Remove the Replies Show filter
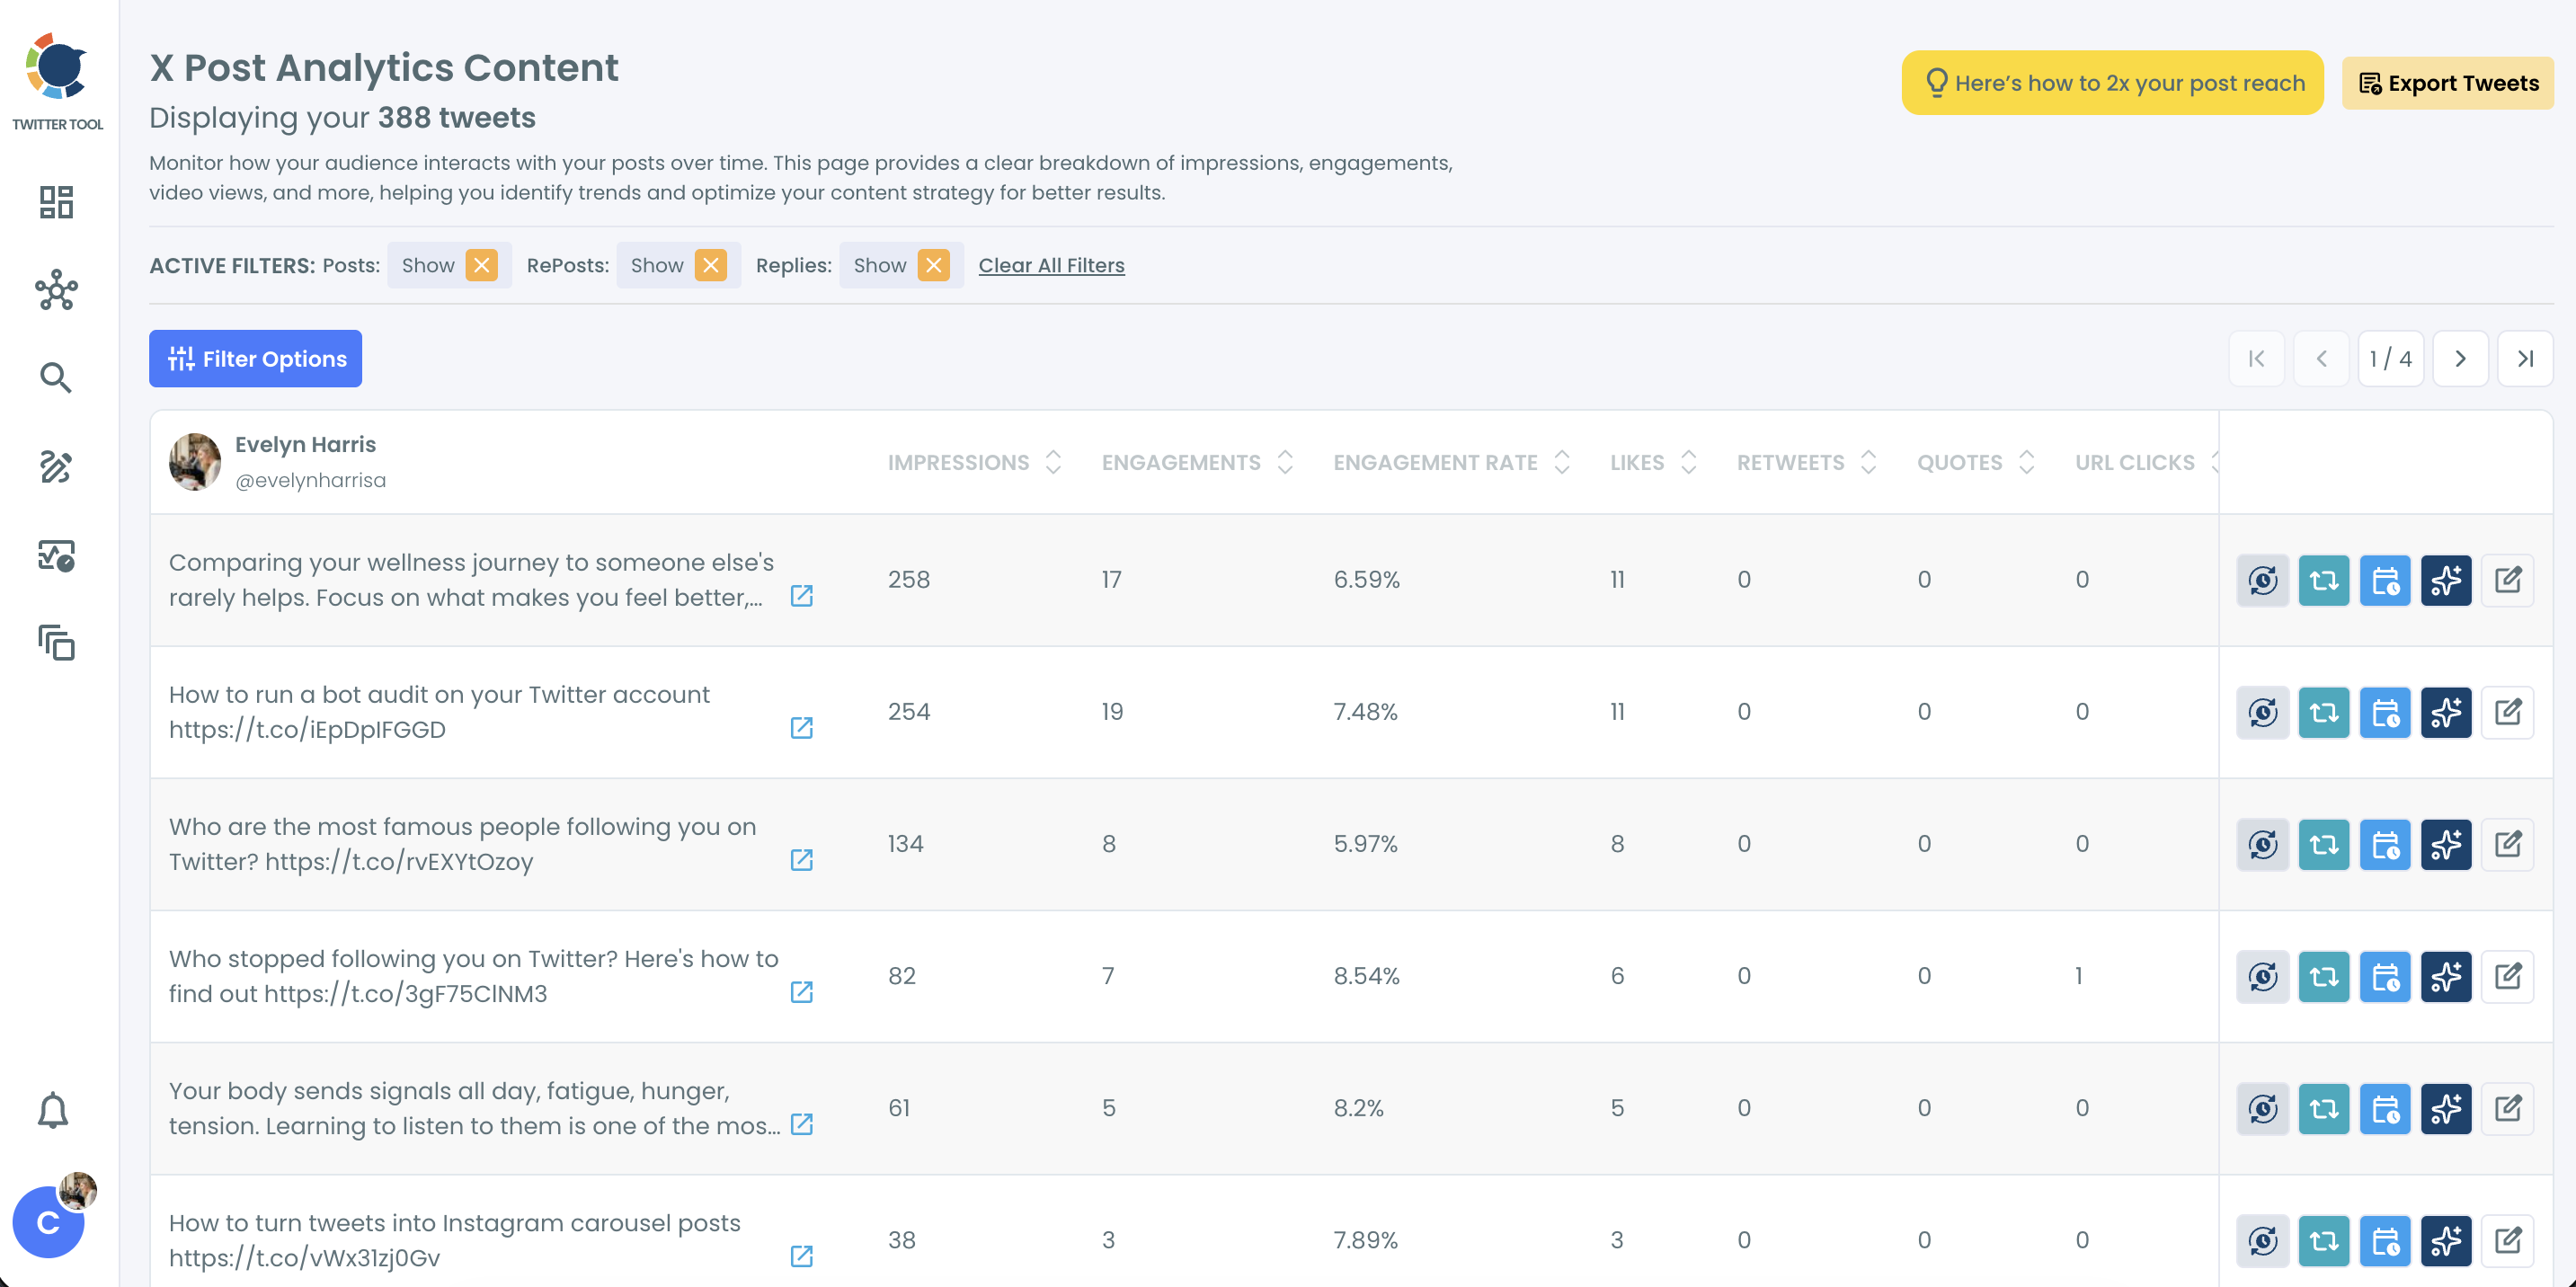The image size is (2576, 1287). [933, 265]
